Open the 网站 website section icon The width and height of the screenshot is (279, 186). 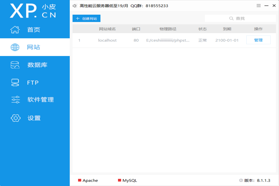[15, 47]
